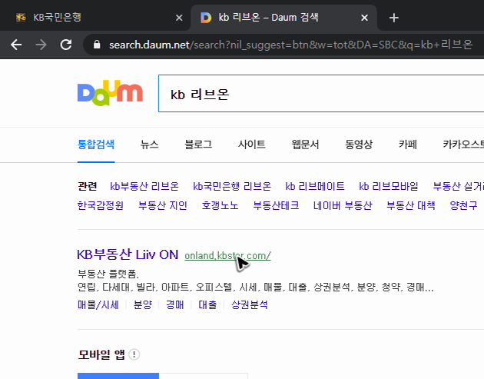Click related search 부동산테크

[x=276, y=205]
